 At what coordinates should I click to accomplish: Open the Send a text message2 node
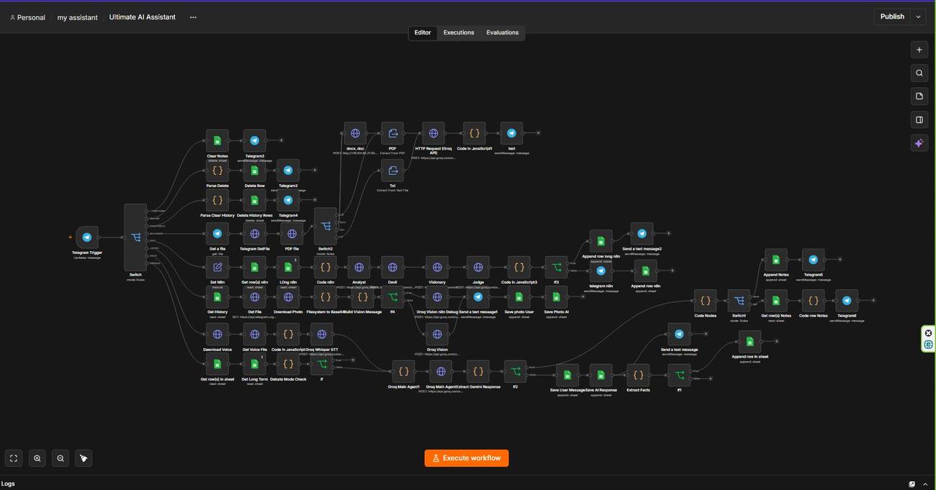642,233
